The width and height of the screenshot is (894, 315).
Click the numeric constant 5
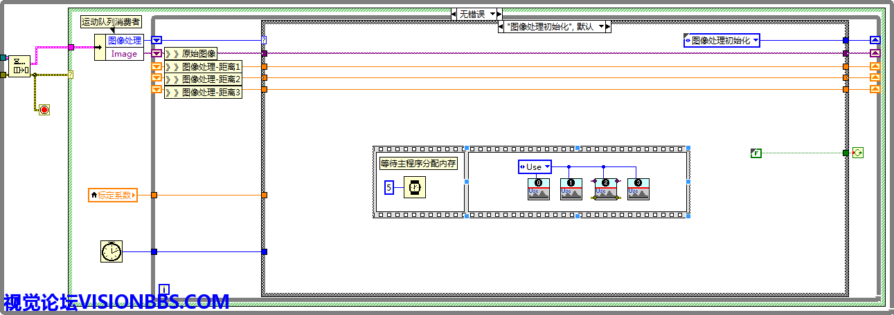(389, 187)
